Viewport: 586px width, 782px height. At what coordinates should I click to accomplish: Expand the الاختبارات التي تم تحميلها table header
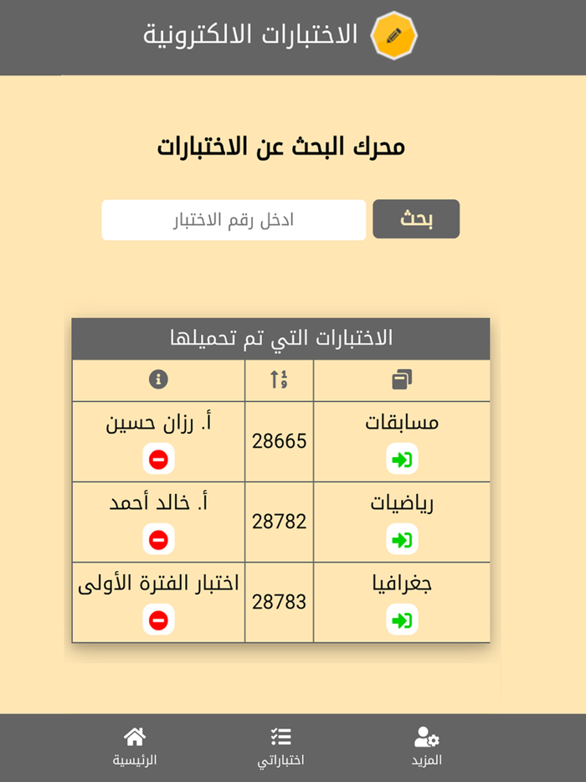pos(280,337)
